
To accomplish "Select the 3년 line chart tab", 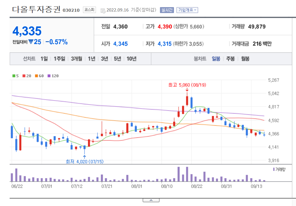I will click(x=104, y=59).
